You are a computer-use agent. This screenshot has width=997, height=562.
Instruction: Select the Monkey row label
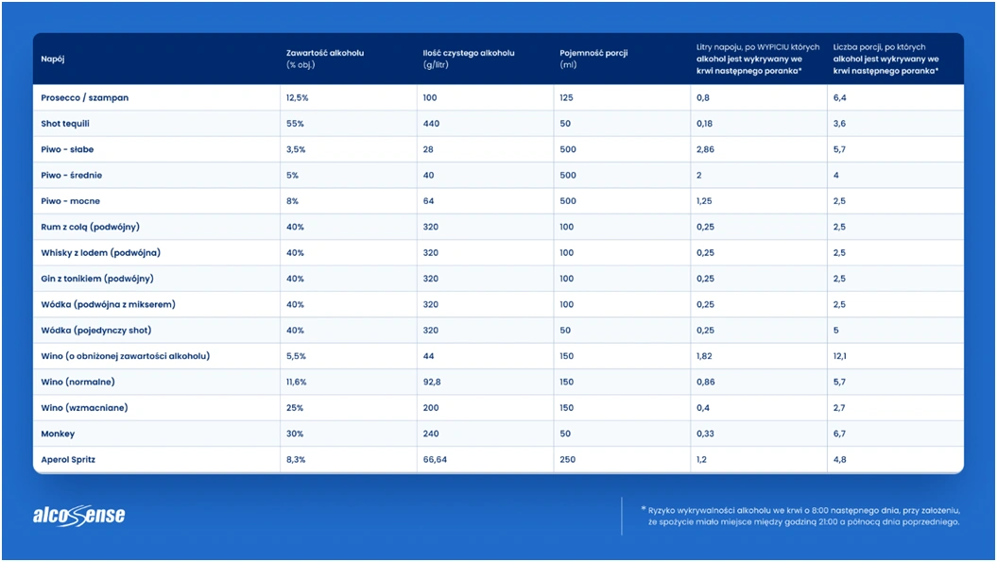58,434
